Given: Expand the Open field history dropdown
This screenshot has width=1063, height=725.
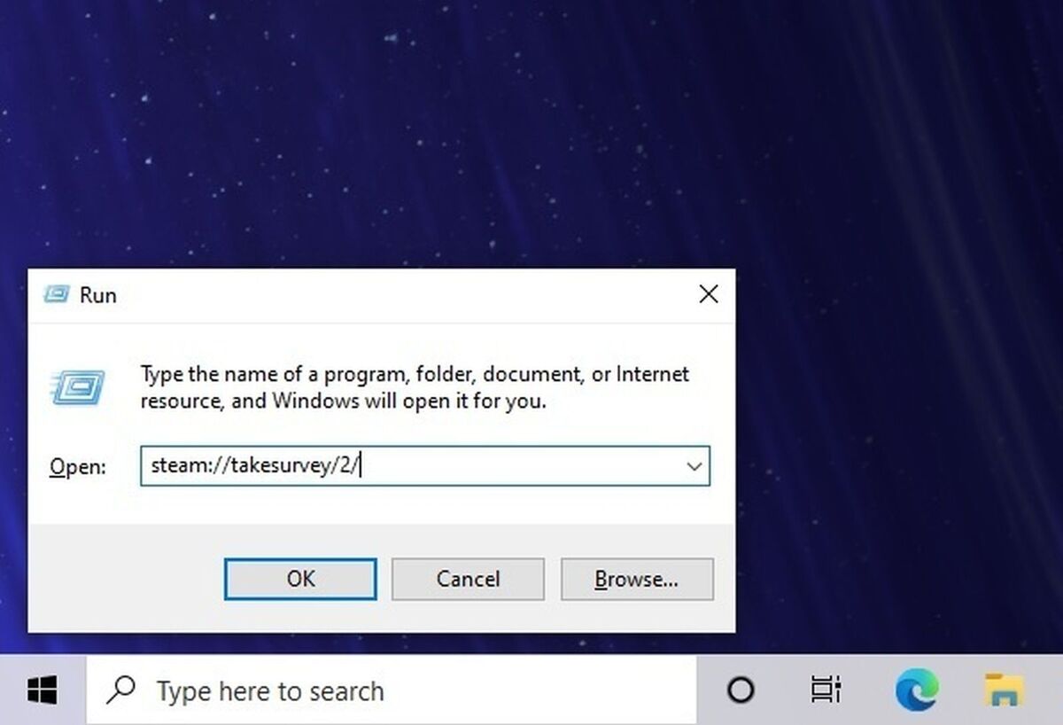Looking at the screenshot, I should tap(693, 466).
